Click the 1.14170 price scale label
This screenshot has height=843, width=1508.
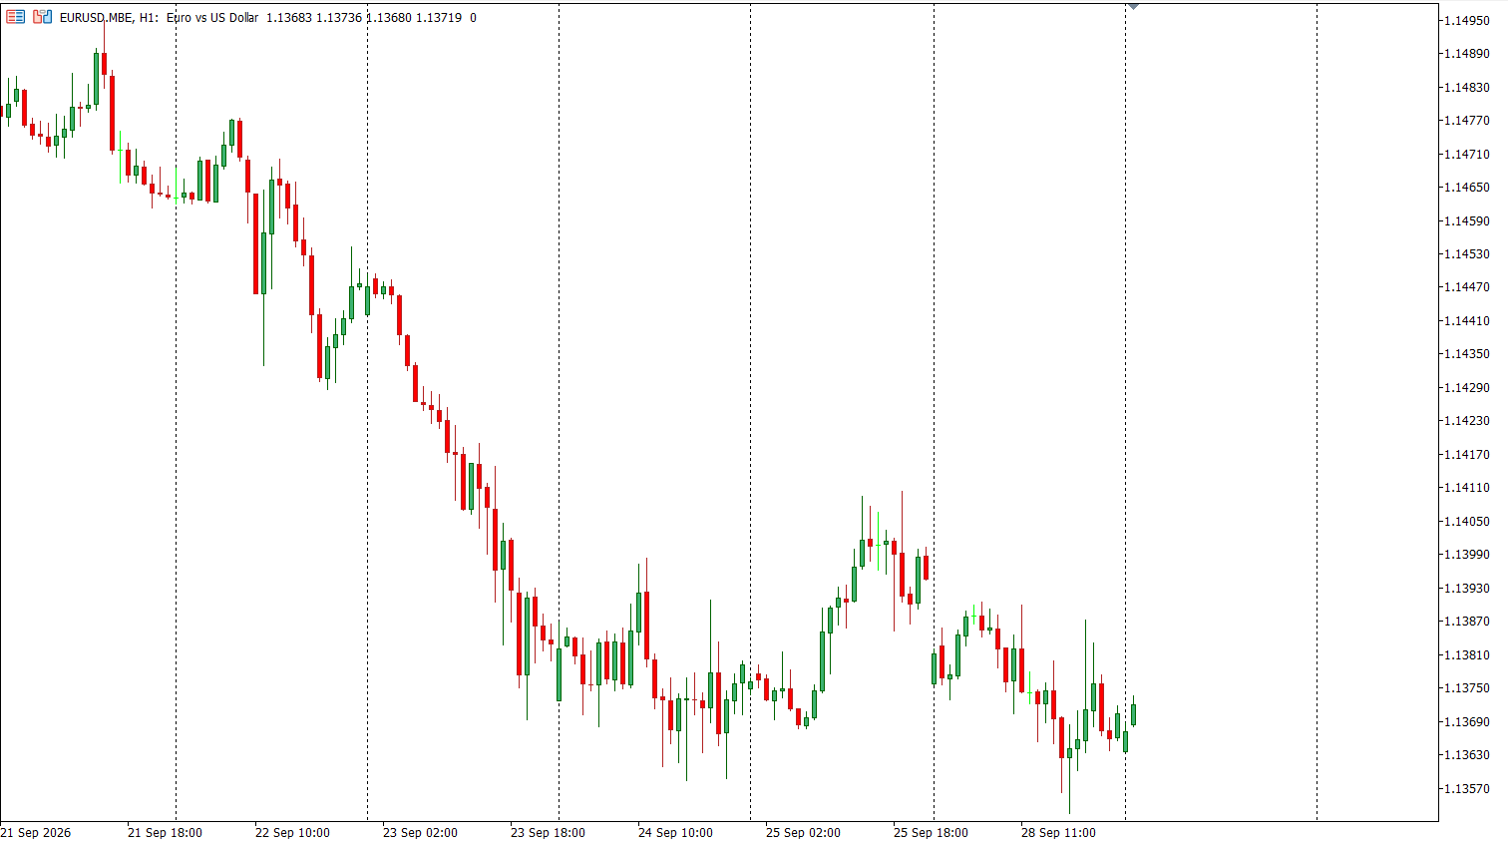(x=1466, y=454)
